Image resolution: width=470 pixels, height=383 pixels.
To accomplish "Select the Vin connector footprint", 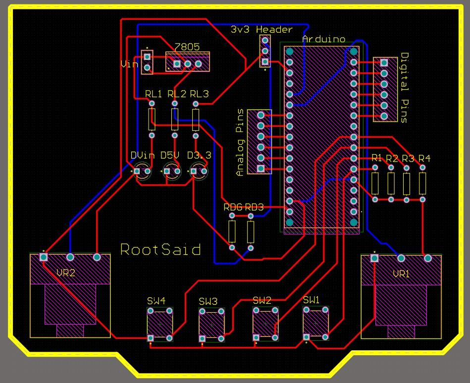I will pos(147,62).
